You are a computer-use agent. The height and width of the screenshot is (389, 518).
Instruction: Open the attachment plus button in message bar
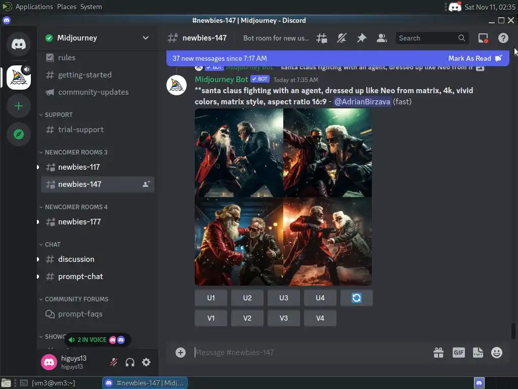click(181, 353)
